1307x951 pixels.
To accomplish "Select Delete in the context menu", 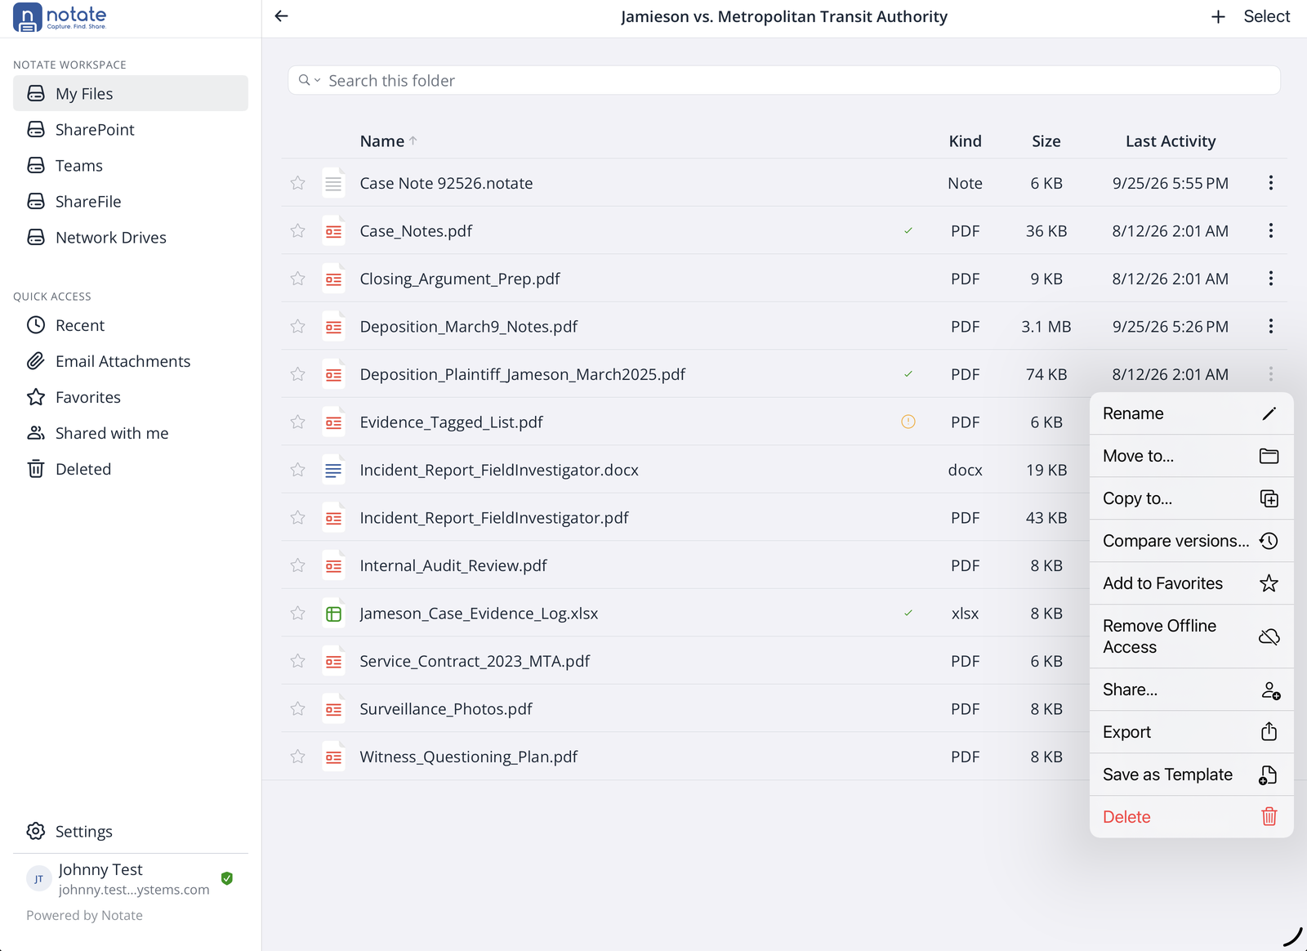I will click(x=1191, y=817).
